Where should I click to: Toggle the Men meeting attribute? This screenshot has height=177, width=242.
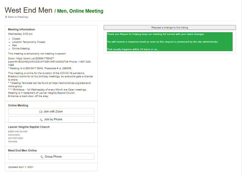[14, 45]
